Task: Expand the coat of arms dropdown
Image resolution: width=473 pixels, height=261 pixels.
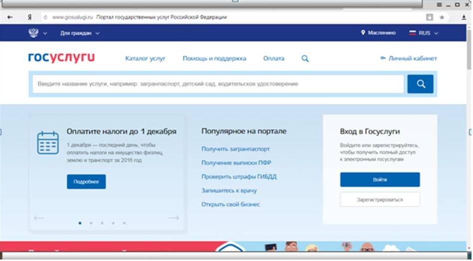Action: click(x=38, y=33)
